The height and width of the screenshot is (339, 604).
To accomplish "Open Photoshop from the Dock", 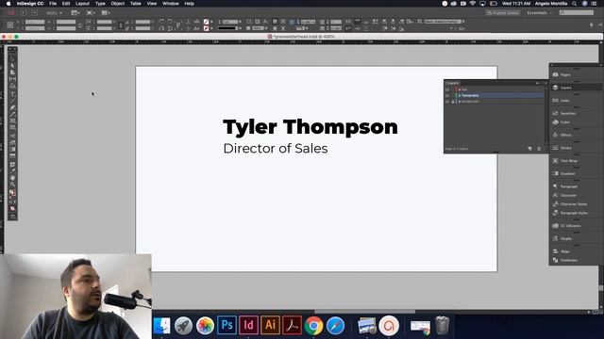I will tap(226, 325).
